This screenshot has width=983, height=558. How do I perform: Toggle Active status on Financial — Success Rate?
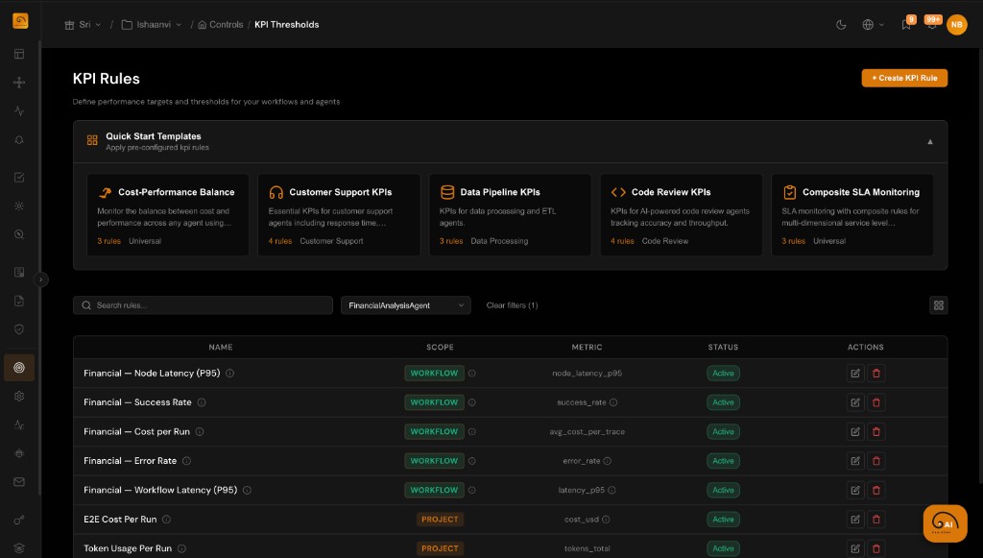tap(723, 401)
